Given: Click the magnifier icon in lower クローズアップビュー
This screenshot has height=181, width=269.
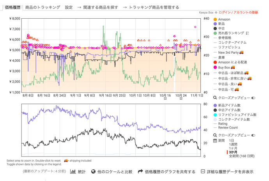Looking at the screenshot, I should coord(215,135).
